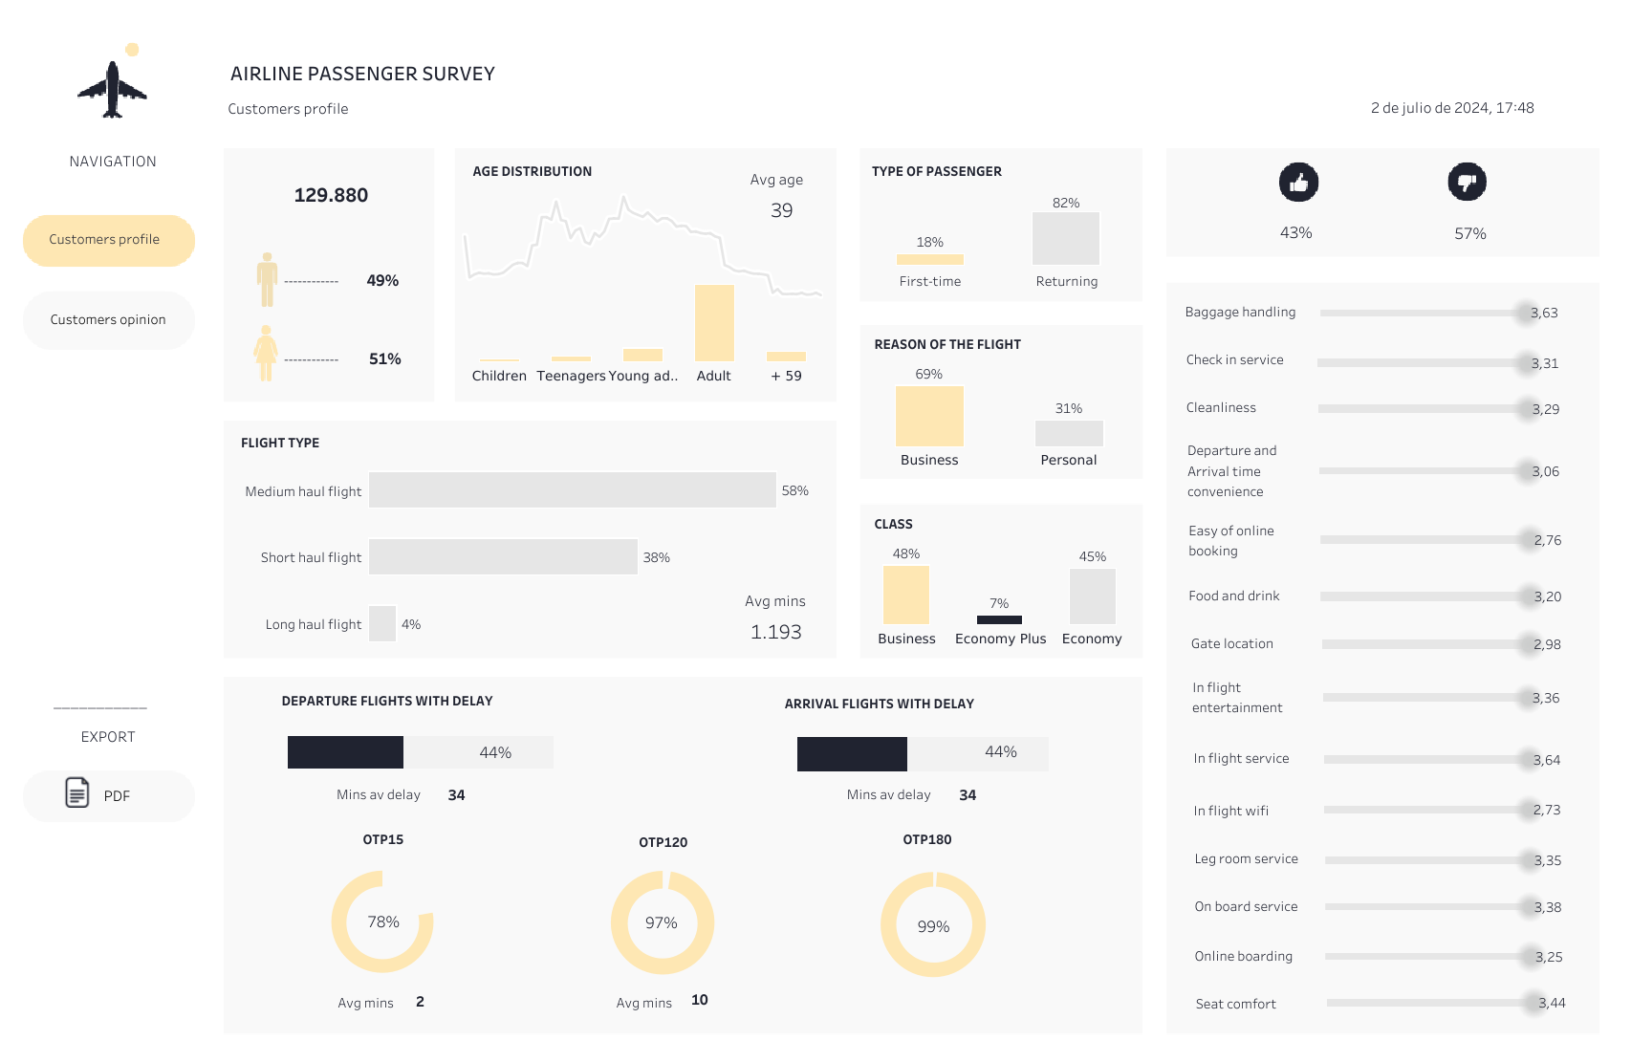Switch to the Customers opinion tab
This screenshot has height=1062, width=1631.
108,320
